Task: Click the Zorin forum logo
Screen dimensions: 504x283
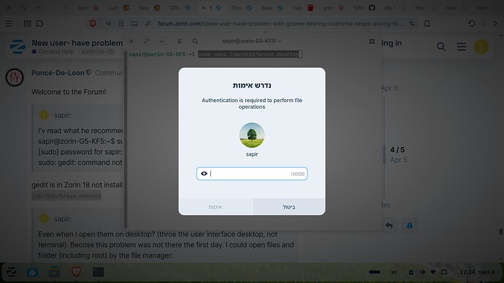Action: coord(18,47)
